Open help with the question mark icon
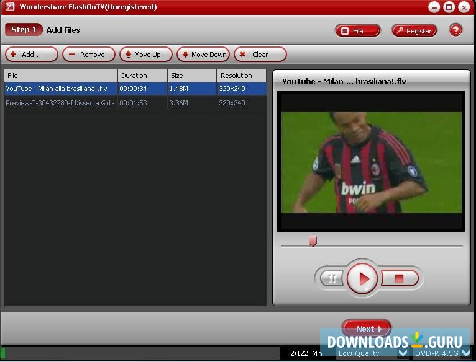This screenshot has height=362, width=476. (455, 30)
